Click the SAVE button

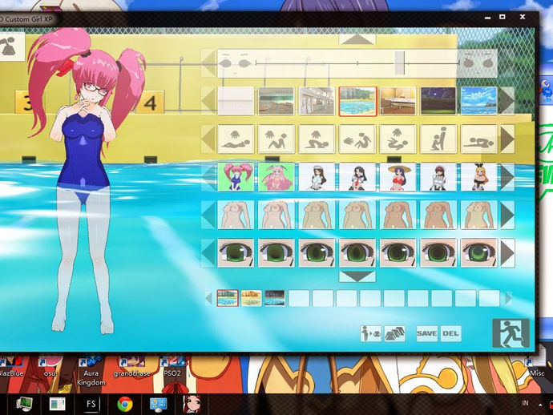(x=426, y=333)
